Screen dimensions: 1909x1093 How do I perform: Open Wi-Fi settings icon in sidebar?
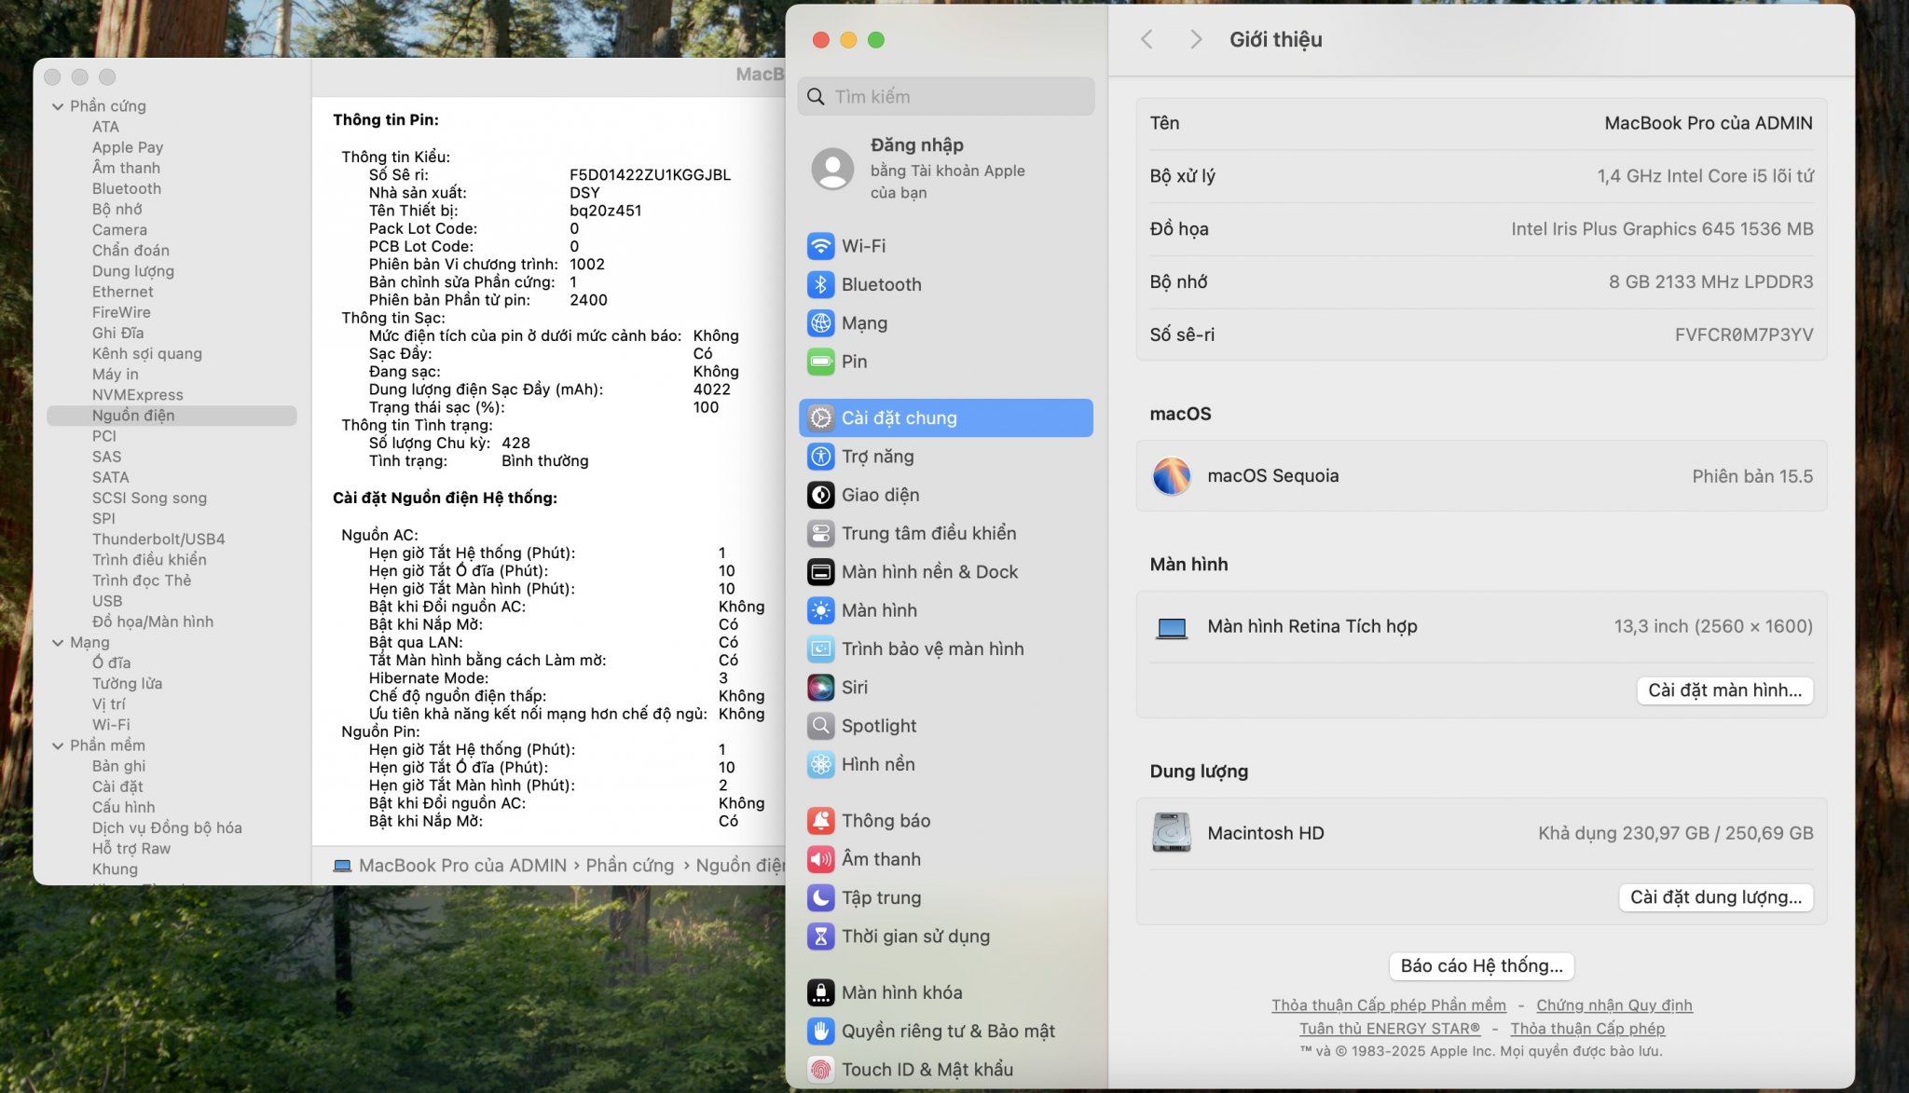point(820,246)
